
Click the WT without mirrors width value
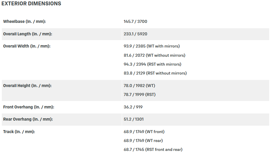tap(154, 55)
